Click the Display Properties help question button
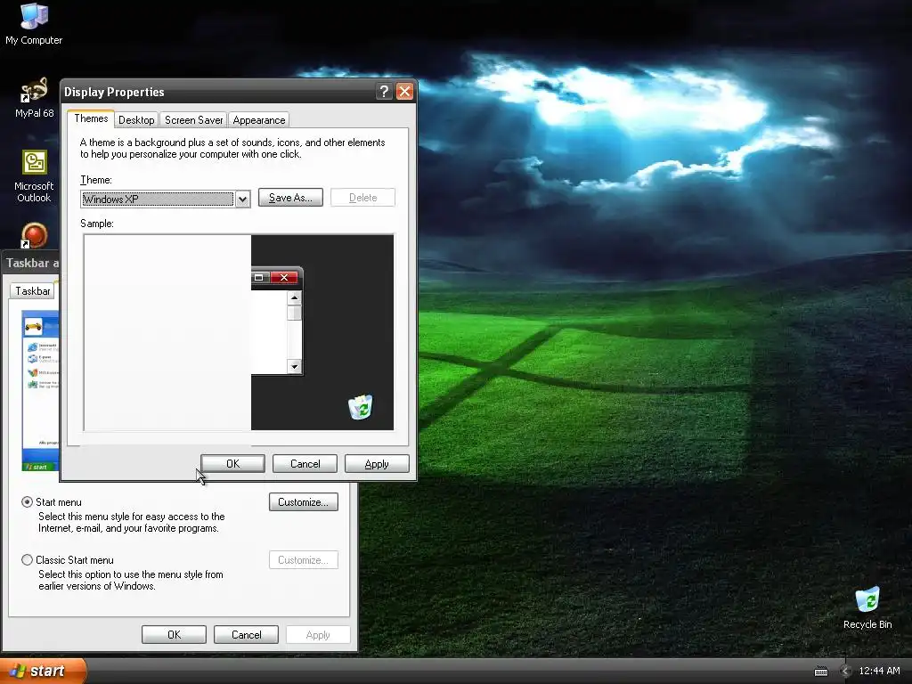The height and width of the screenshot is (684, 912). tap(384, 92)
